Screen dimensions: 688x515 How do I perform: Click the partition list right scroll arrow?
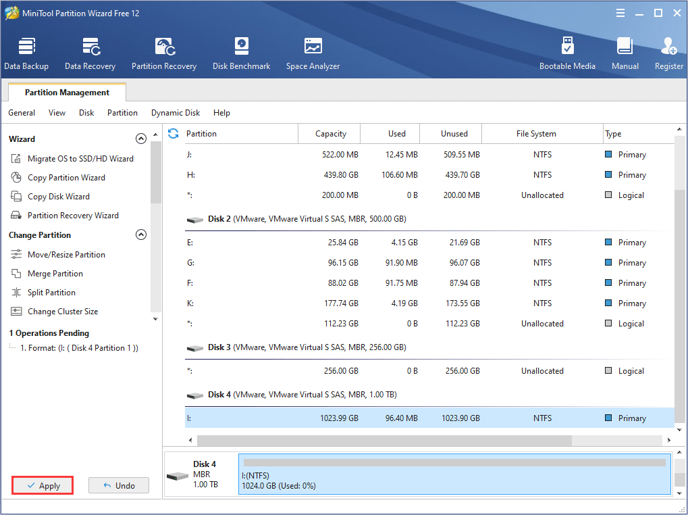pos(669,440)
